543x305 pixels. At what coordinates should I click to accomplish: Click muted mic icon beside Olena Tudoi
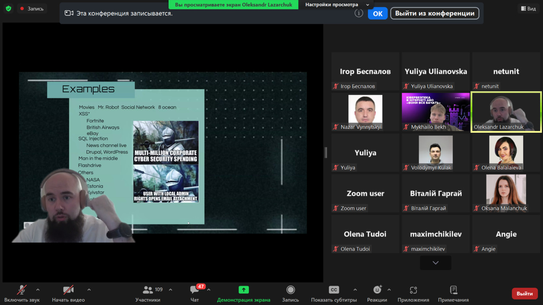(336, 249)
